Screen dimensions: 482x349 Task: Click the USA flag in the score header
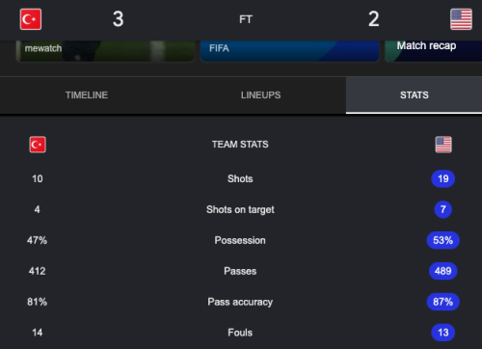(x=461, y=19)
